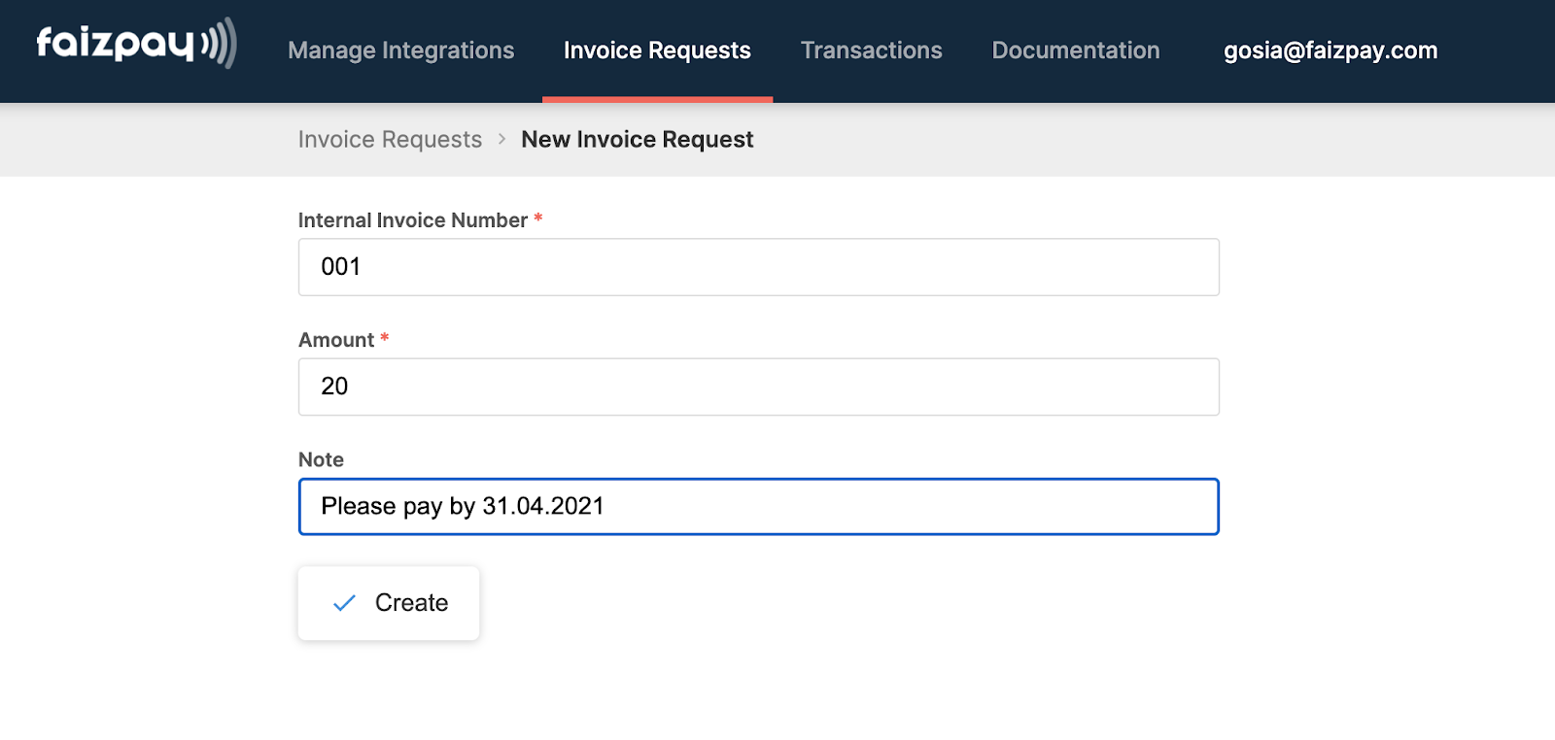The image size is (1555, 740).
Task: Click the Internal Invoice Number label
Action: [x=412, y=220]
